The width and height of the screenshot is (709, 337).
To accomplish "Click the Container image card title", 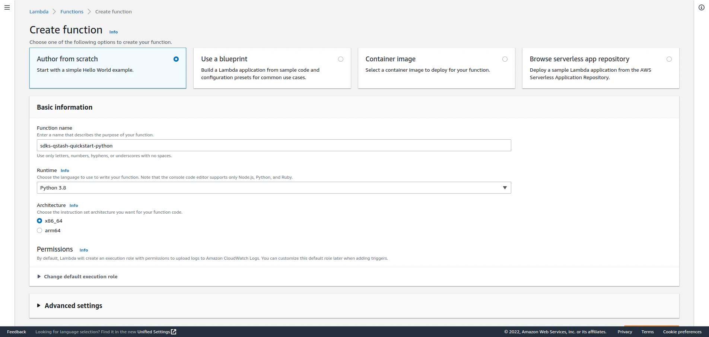I will tap(390, 59).
